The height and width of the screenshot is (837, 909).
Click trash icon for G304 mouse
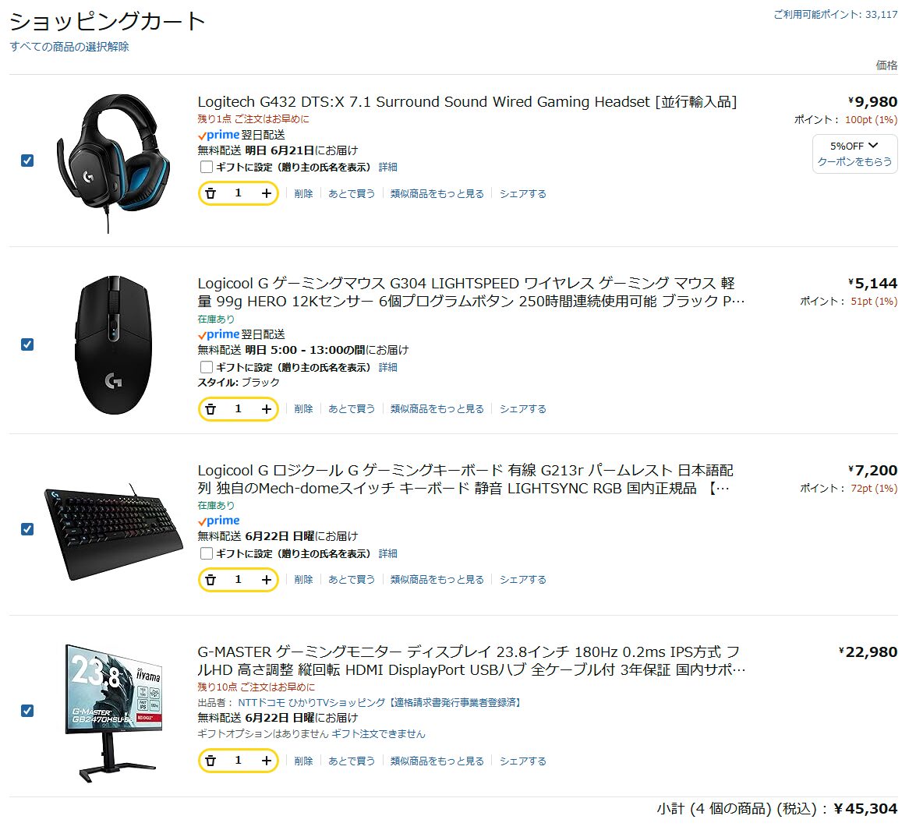tap(211, 409)
